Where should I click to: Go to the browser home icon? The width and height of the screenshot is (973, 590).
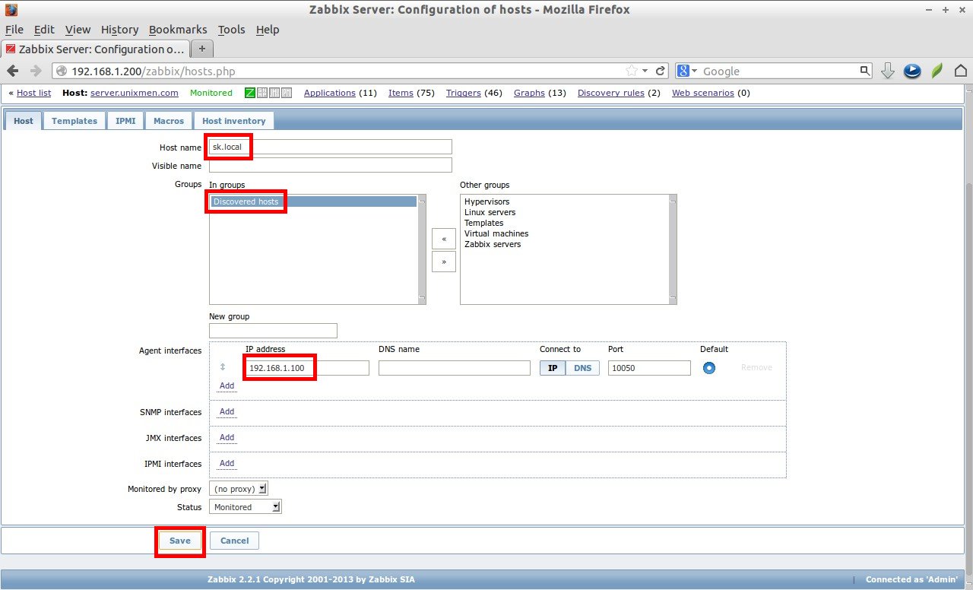(x=961, y=71)
